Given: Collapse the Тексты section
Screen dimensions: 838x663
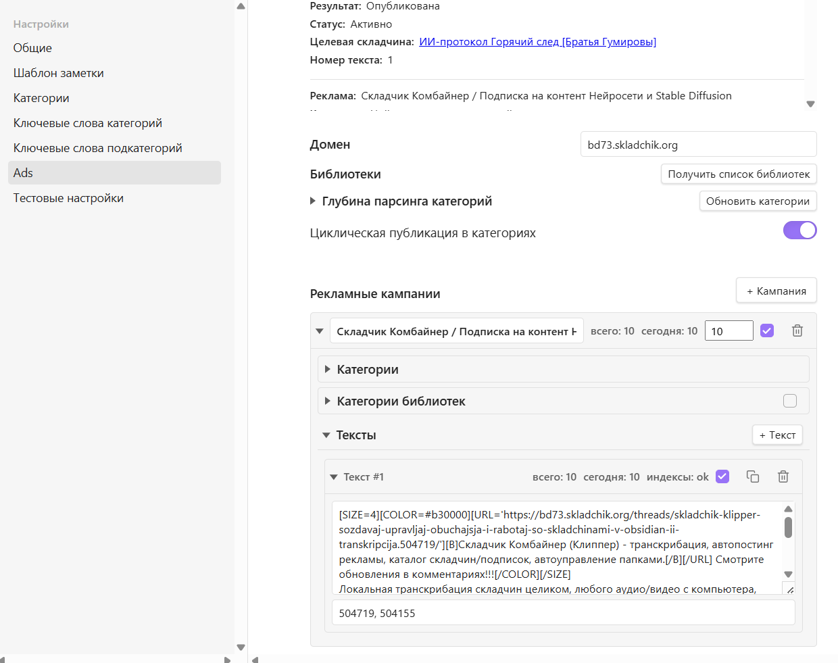Looking at the screenshot, I should [326, 435].
